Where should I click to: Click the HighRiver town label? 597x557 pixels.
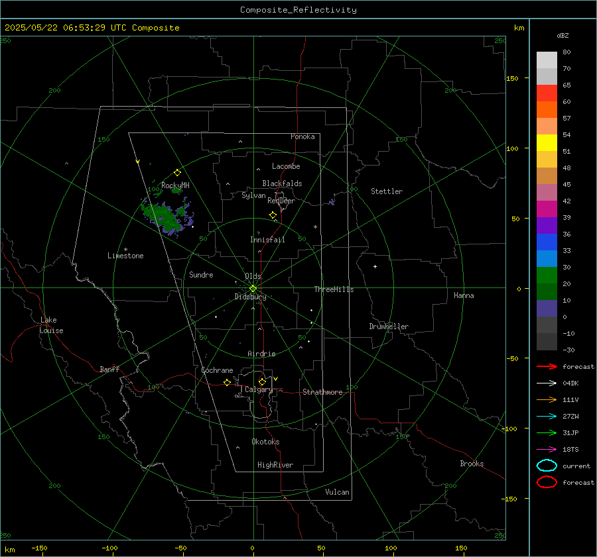[x=275, y=465]
